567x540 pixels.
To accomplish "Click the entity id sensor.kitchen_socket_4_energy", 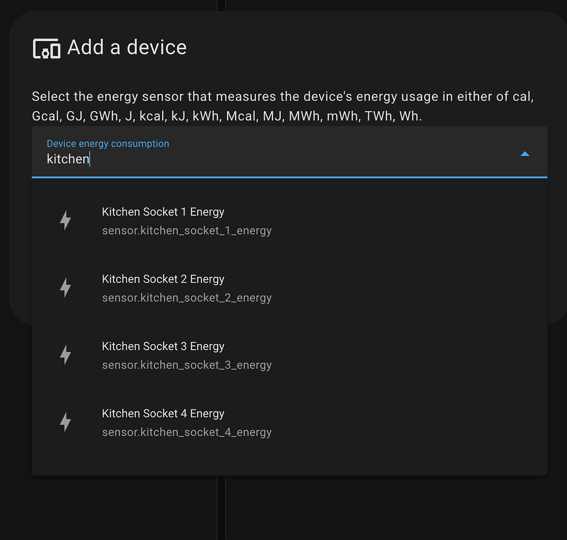I will coord(187,432).
